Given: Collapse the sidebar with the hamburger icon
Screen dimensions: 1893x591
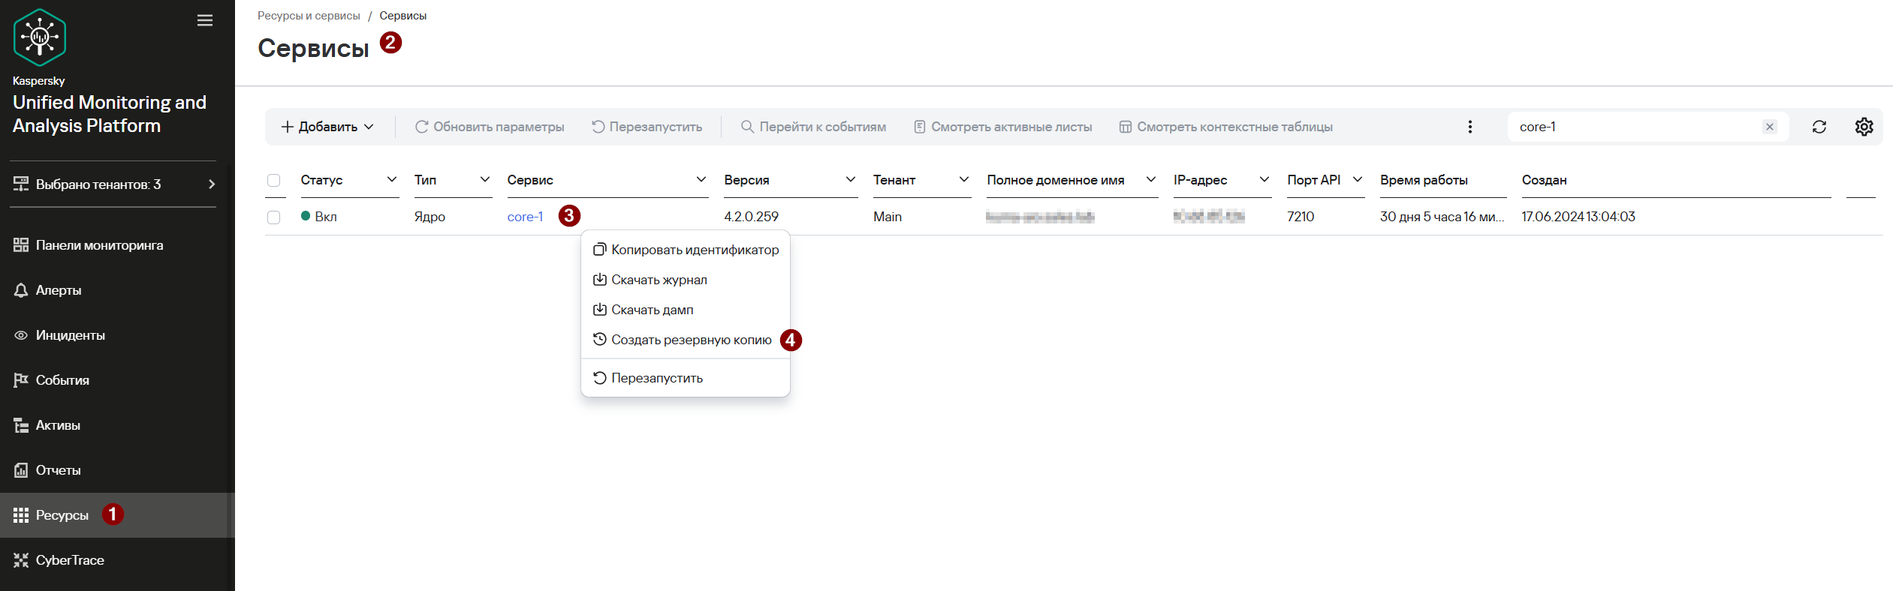Looking at the screenshot, I should point(205,20).
